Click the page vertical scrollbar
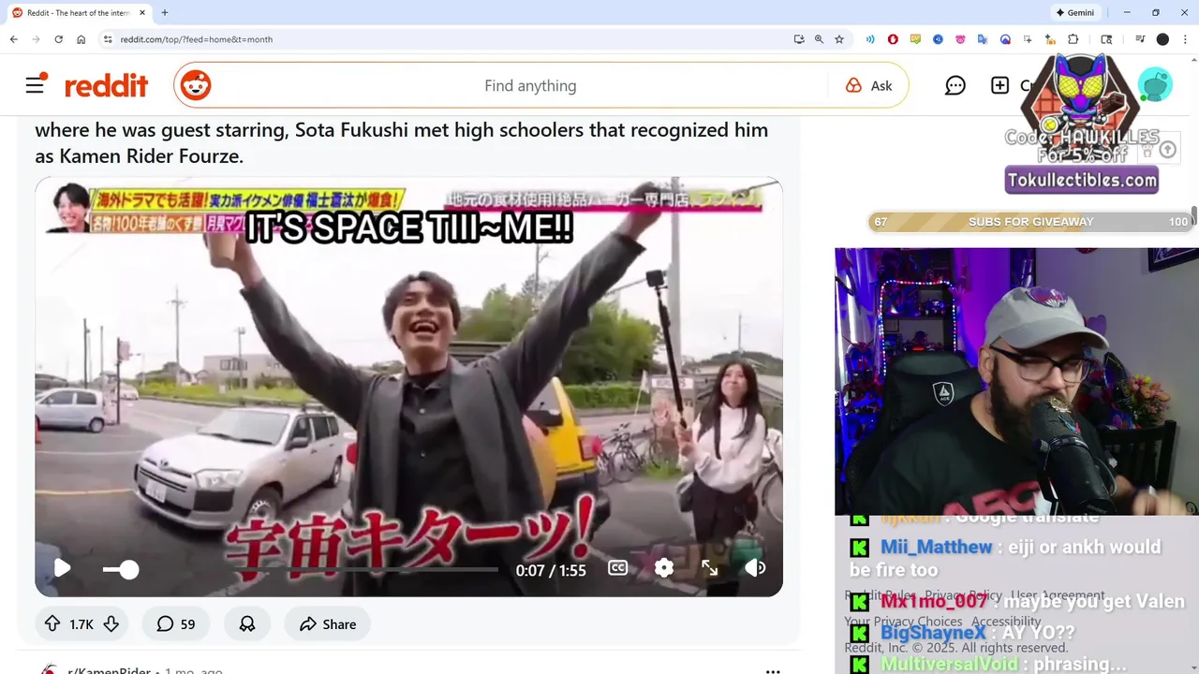 point(1193,216)
